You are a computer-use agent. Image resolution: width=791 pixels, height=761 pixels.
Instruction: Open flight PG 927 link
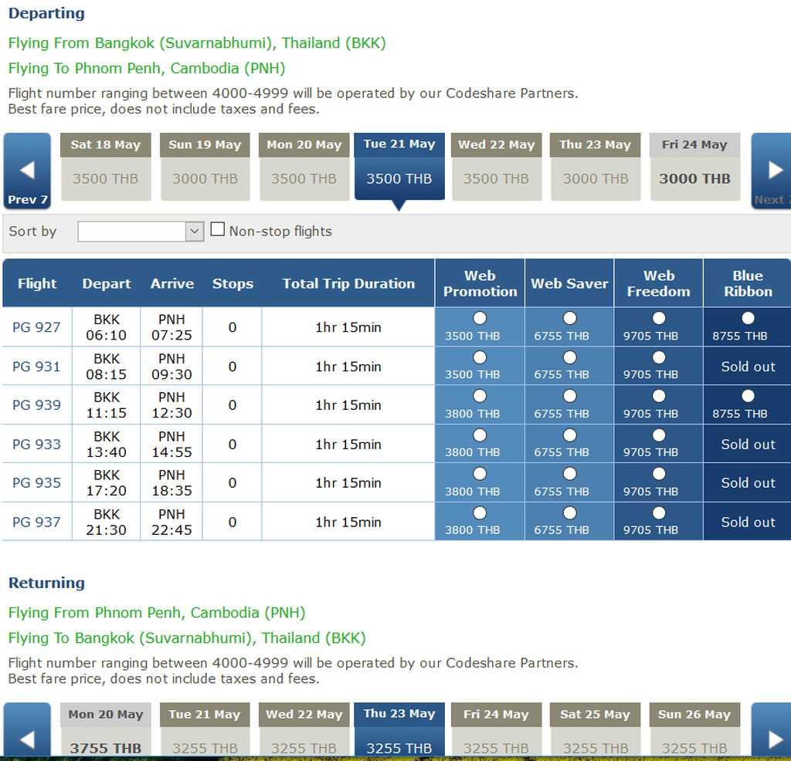36,327
